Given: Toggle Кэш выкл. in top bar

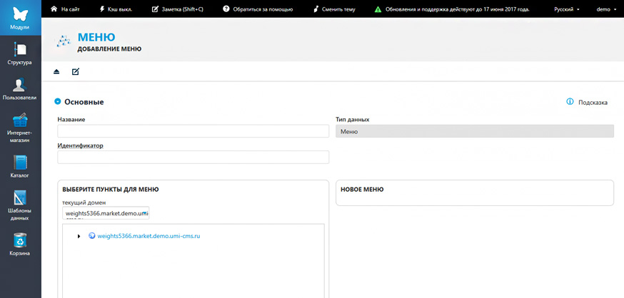Looking at the screenshot, I should [120, 9].
